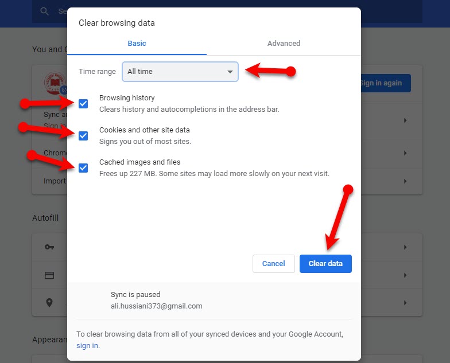
Task: Switch to the Advanced tab
Action: click(x=284, y=44)
